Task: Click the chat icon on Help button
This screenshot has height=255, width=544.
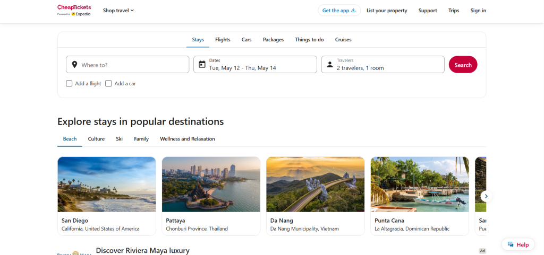Action: pyautogui.click(x=511, y=244)
